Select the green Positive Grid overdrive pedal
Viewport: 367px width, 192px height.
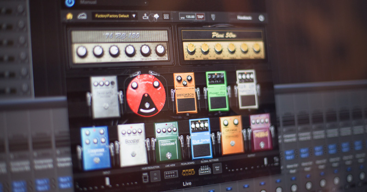tap(167, 142)
